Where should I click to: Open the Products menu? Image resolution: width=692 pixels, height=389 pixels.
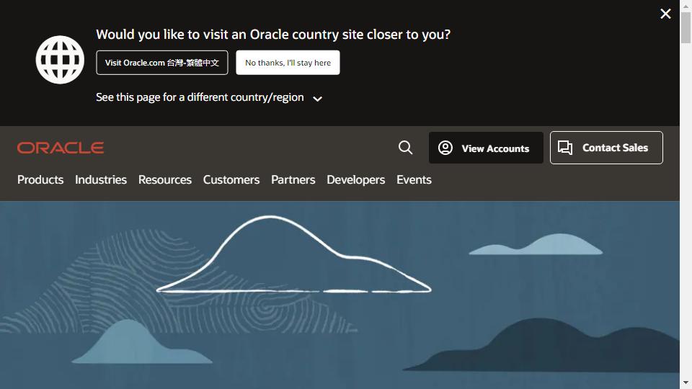pyautogui.click(x=40, y=179)
